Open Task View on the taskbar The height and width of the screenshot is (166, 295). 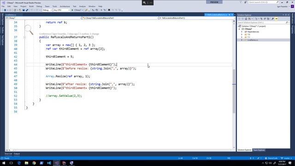[x=11, y=163]
